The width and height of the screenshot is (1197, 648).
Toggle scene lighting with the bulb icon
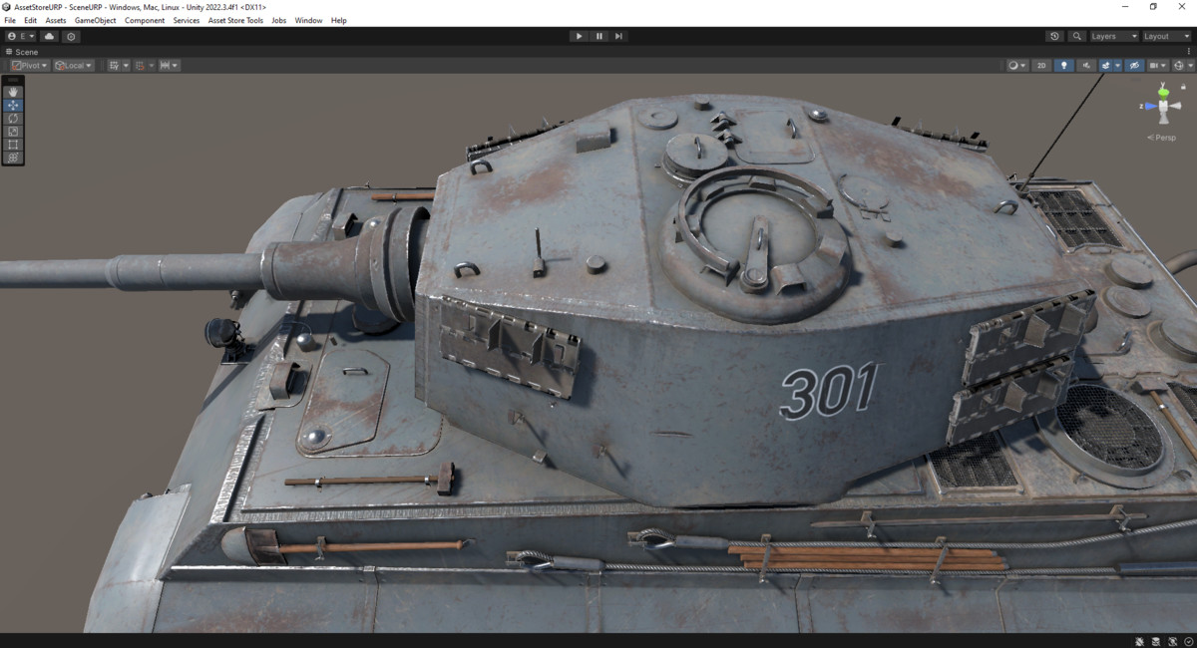1063,65
